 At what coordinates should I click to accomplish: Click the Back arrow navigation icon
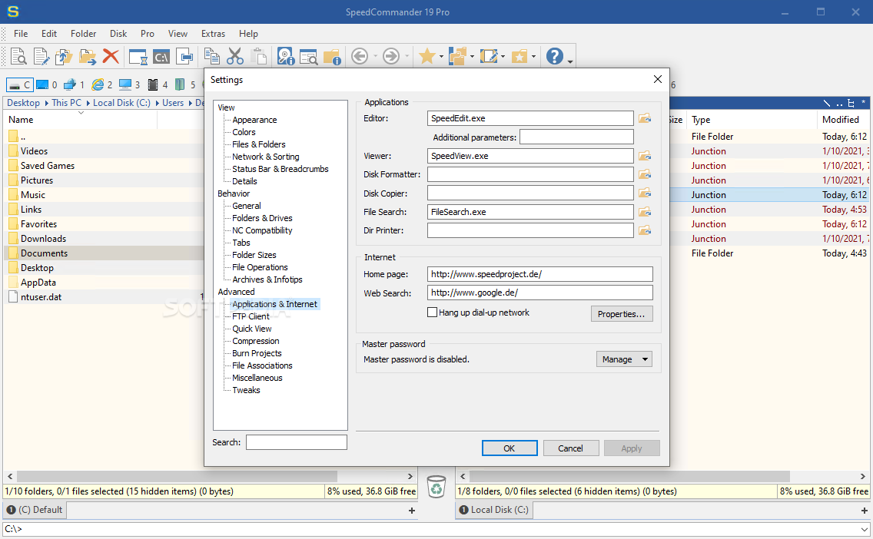[x=360, y=56]
